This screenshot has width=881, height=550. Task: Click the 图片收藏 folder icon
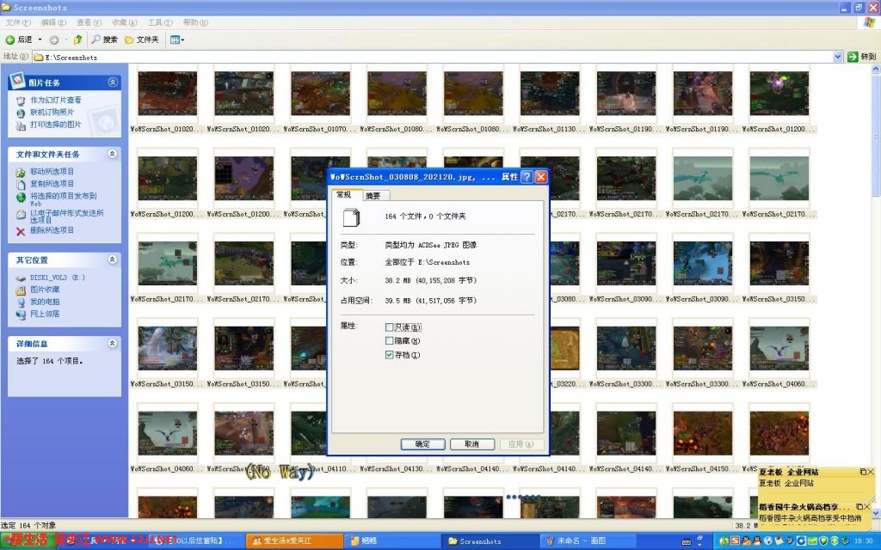pyautogui.click(x=21, y=290)
